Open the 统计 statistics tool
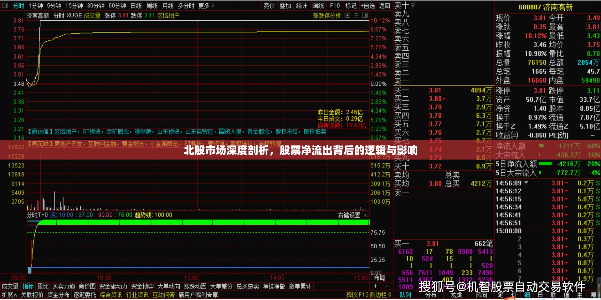The width and height of the screenshot is (601, 300). coord(301,6)
